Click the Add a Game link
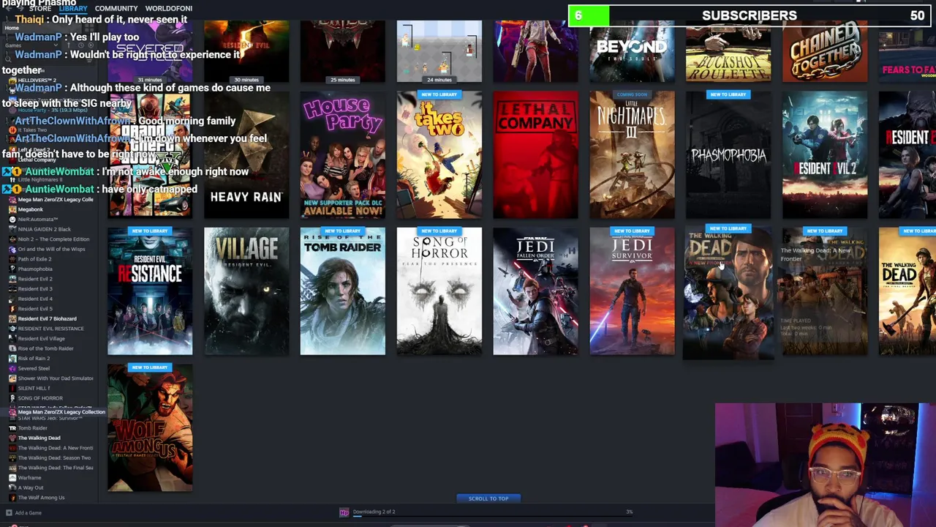Screen dimensions: 936x527 click(29, 512)
